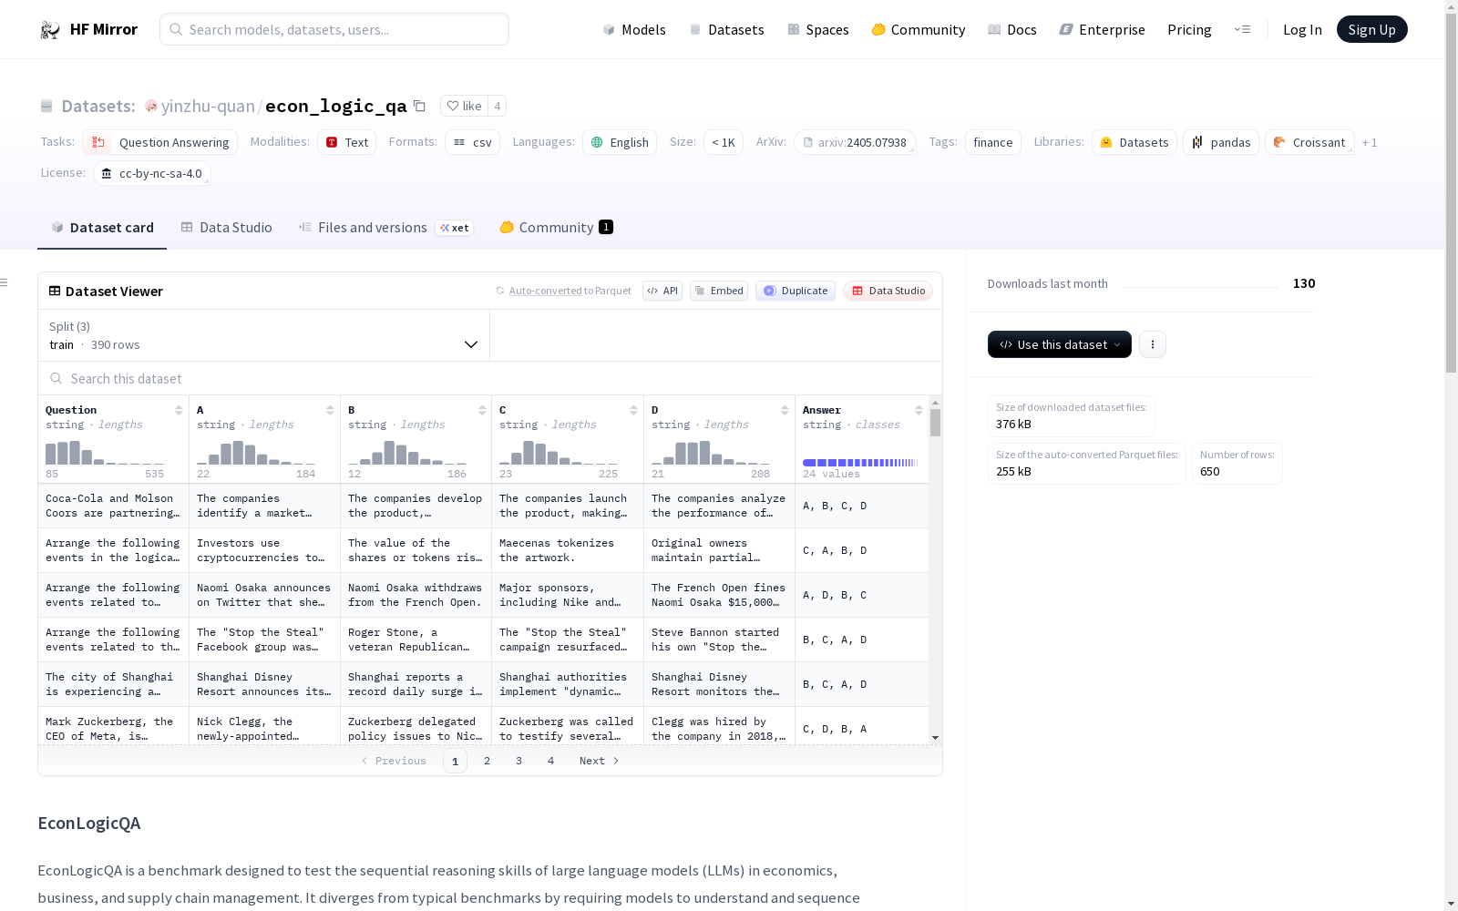Click the dataset table scroll-down arrow
Image resolution: width=1458 pixels, height=911 pixels.
pyautogui.click(x=935, y=738)
